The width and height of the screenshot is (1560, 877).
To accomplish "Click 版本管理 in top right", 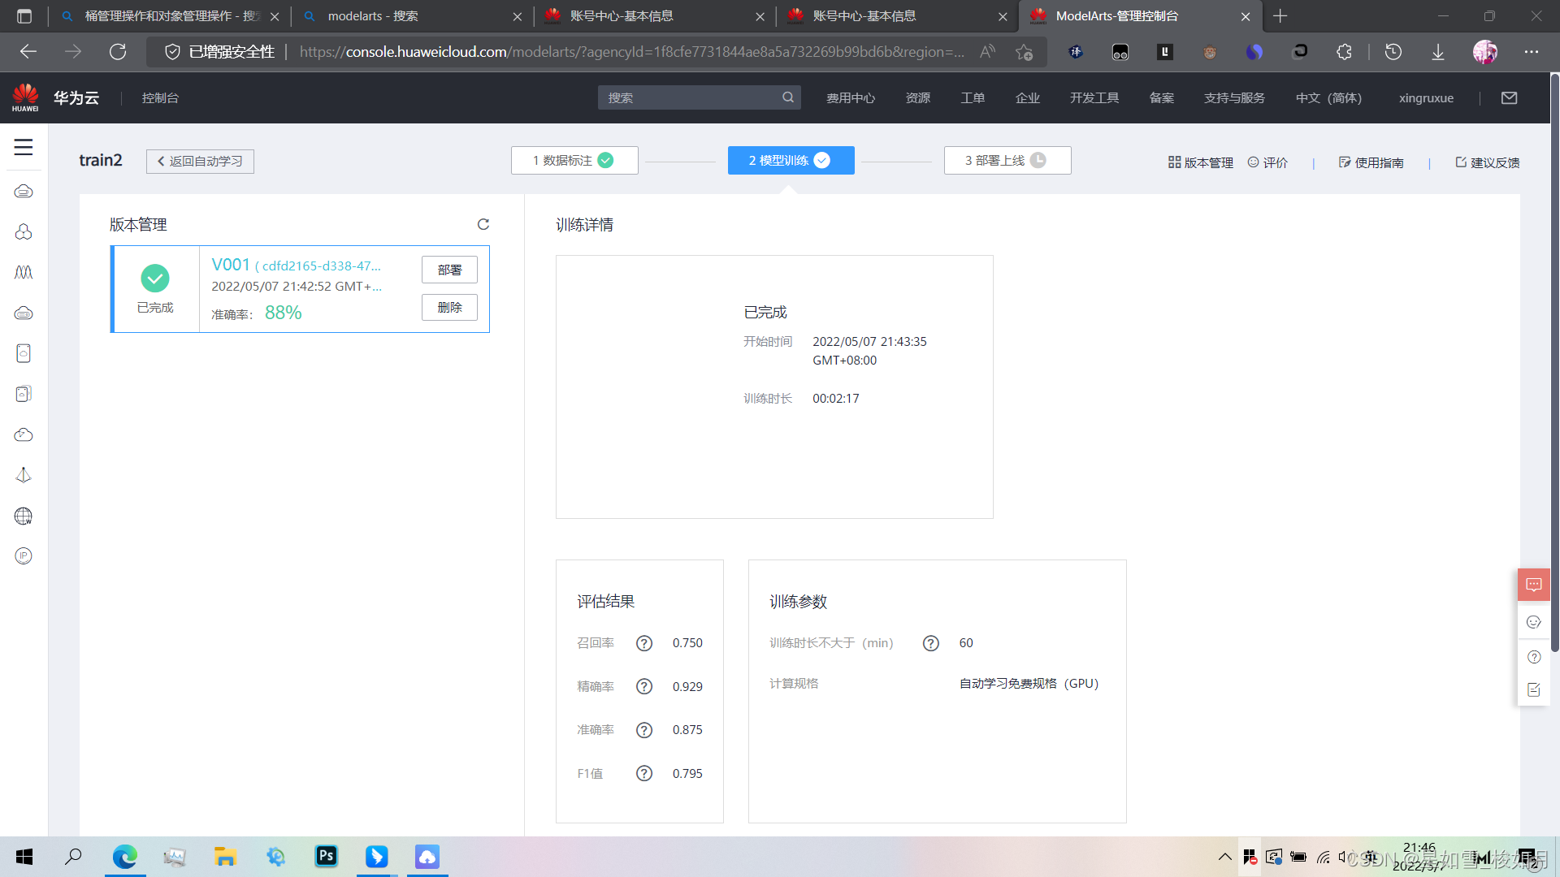I will 1201,162.
